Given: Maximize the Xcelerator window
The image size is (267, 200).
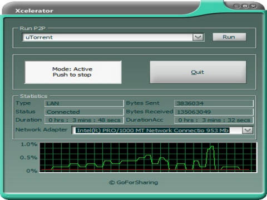Looking at the screenshot, I should point(245,6).
